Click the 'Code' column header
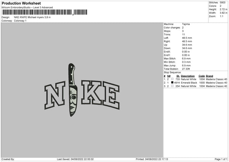229x162 pixels. pos(202,76)
